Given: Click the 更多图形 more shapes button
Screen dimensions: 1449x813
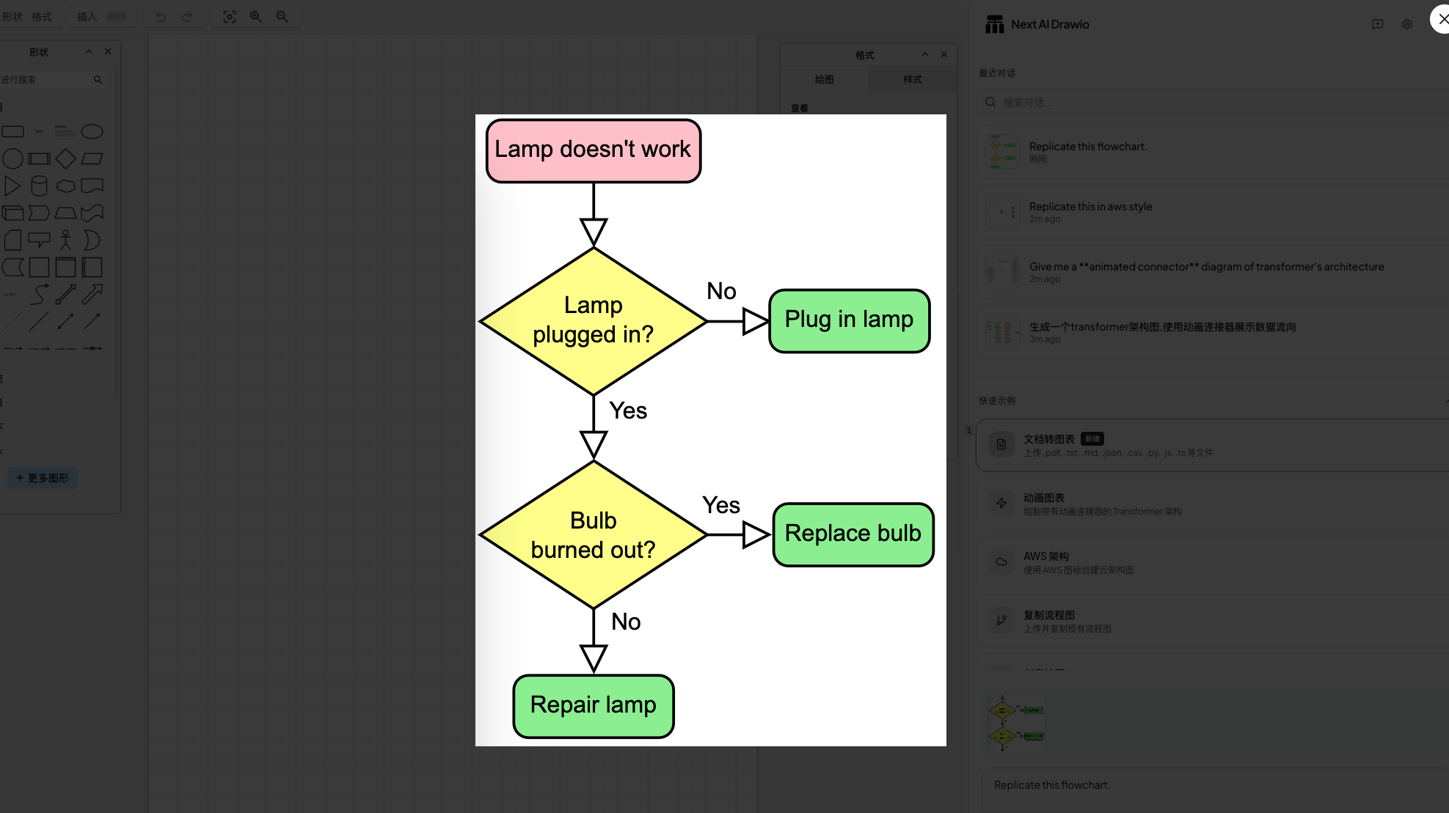Looking at the screenshot, I should [43, 478].
